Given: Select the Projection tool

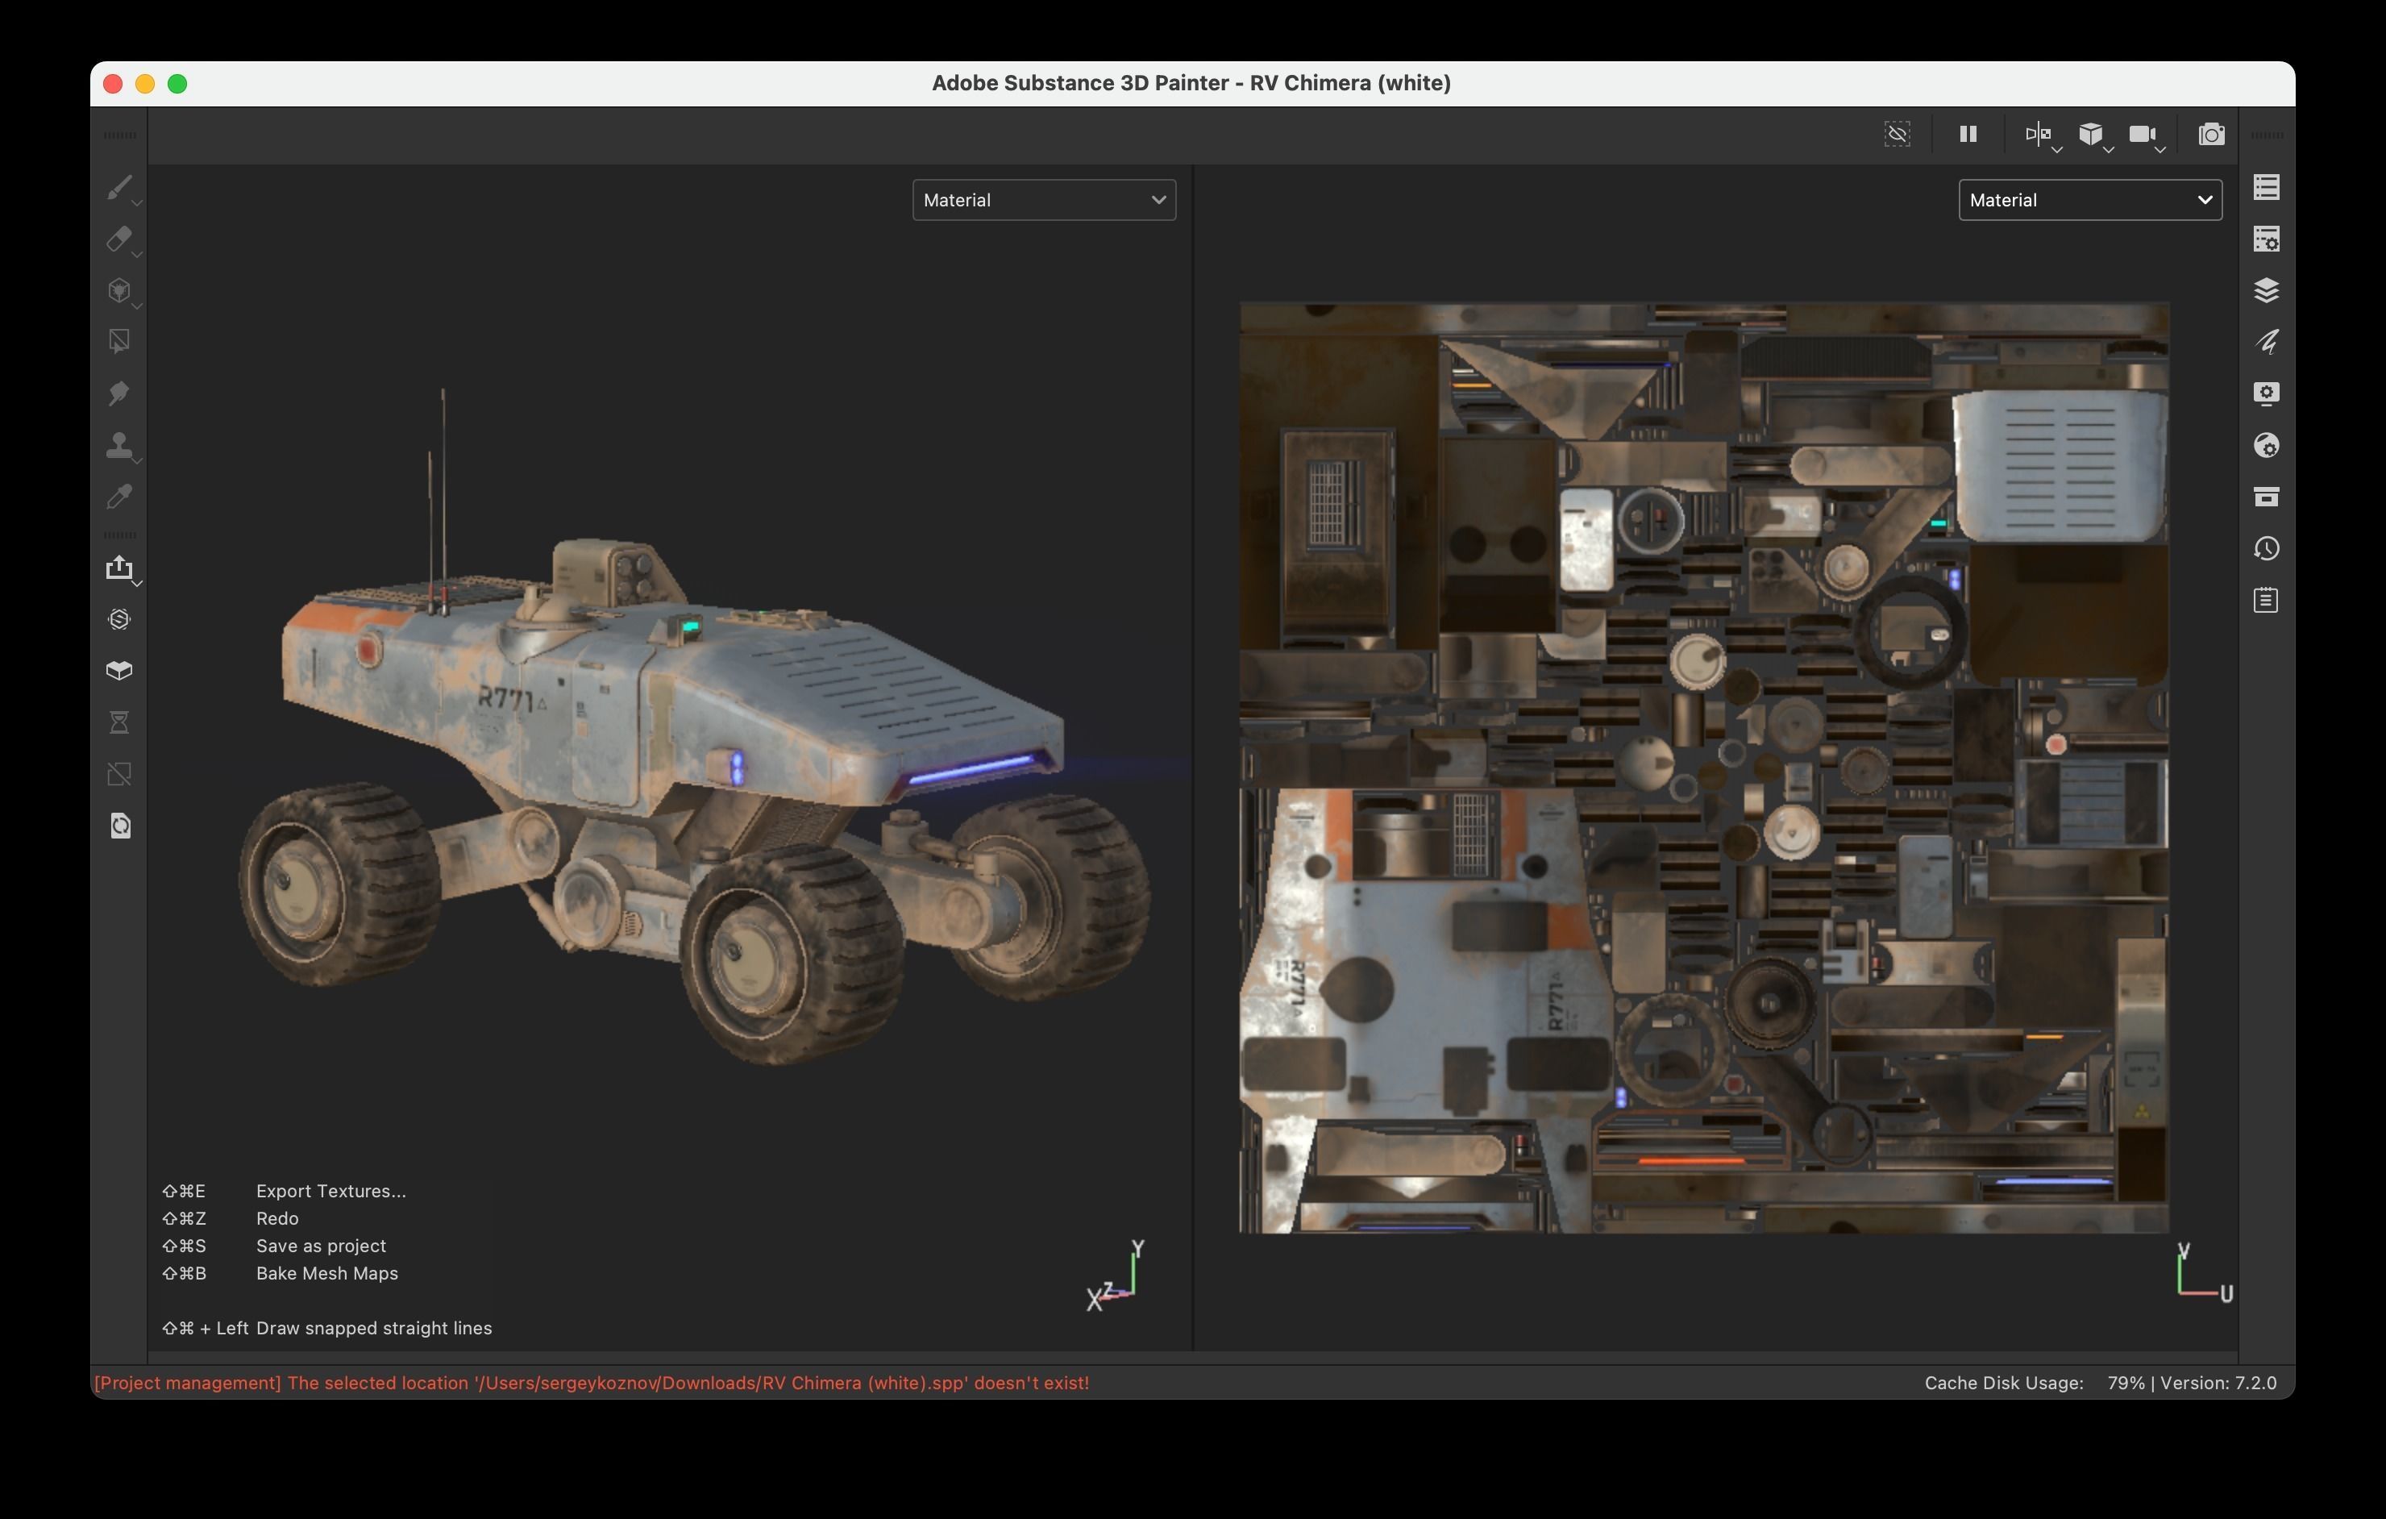Looking at the screenshot, I should click(x=119, y=289).
